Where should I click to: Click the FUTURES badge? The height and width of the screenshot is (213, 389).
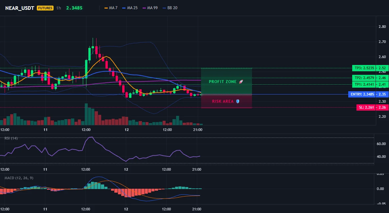(x=45, y=8)
